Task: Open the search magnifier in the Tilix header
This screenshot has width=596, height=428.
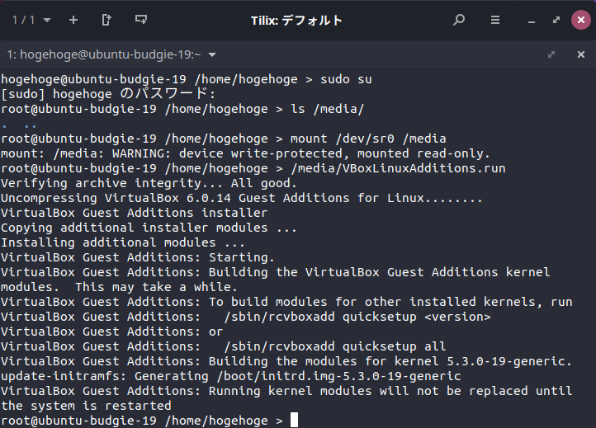Action: [x=459, y=20]
